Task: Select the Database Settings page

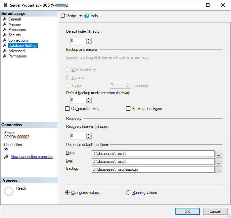Action: [x=23, y=46]
